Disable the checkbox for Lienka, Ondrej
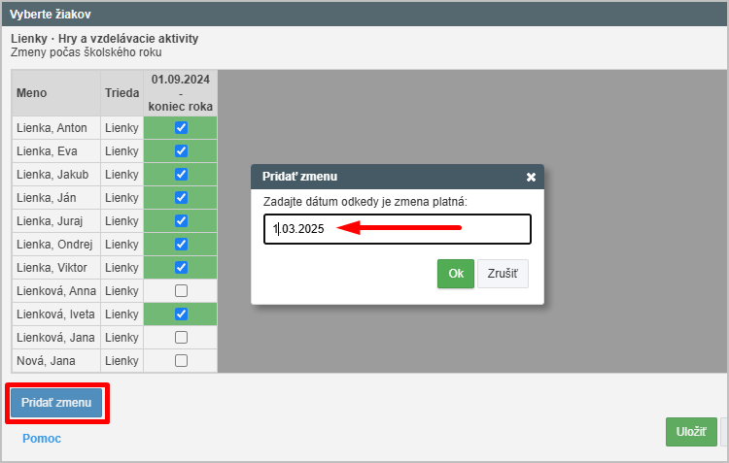This screenshot has width=729, height=463. pyautogui.click(x=181, y=245)
